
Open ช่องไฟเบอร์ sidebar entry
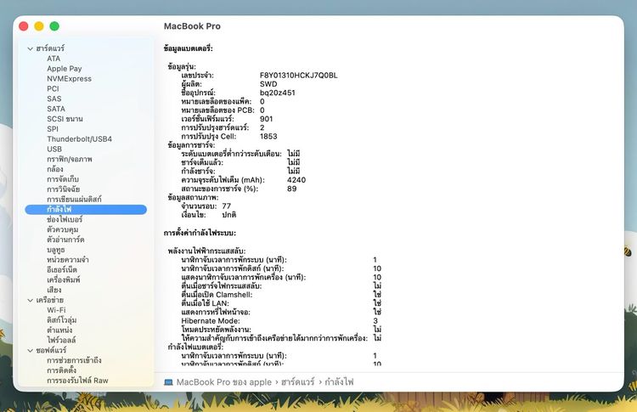tap(65, 219)
